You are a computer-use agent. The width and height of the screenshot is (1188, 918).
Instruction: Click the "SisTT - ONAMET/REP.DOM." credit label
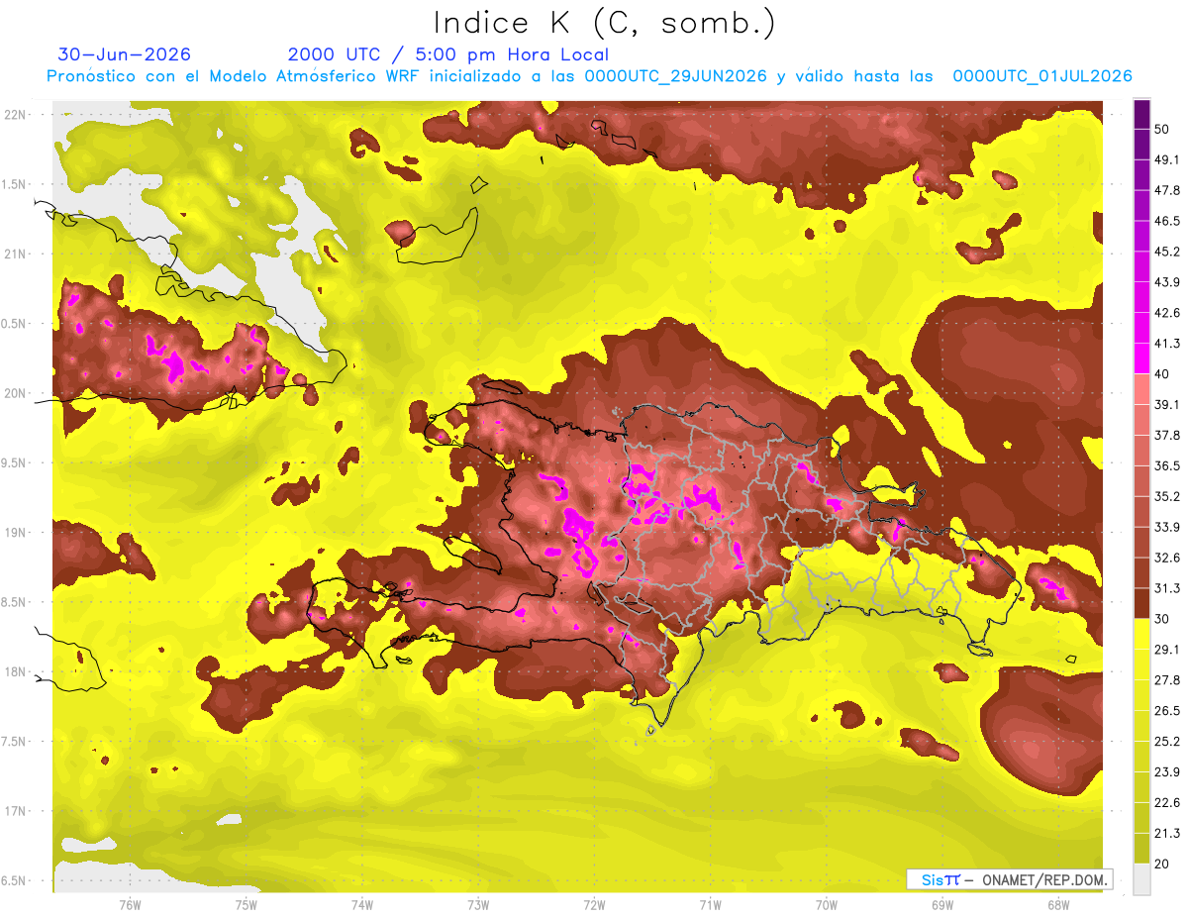[x=1010, y=879]
